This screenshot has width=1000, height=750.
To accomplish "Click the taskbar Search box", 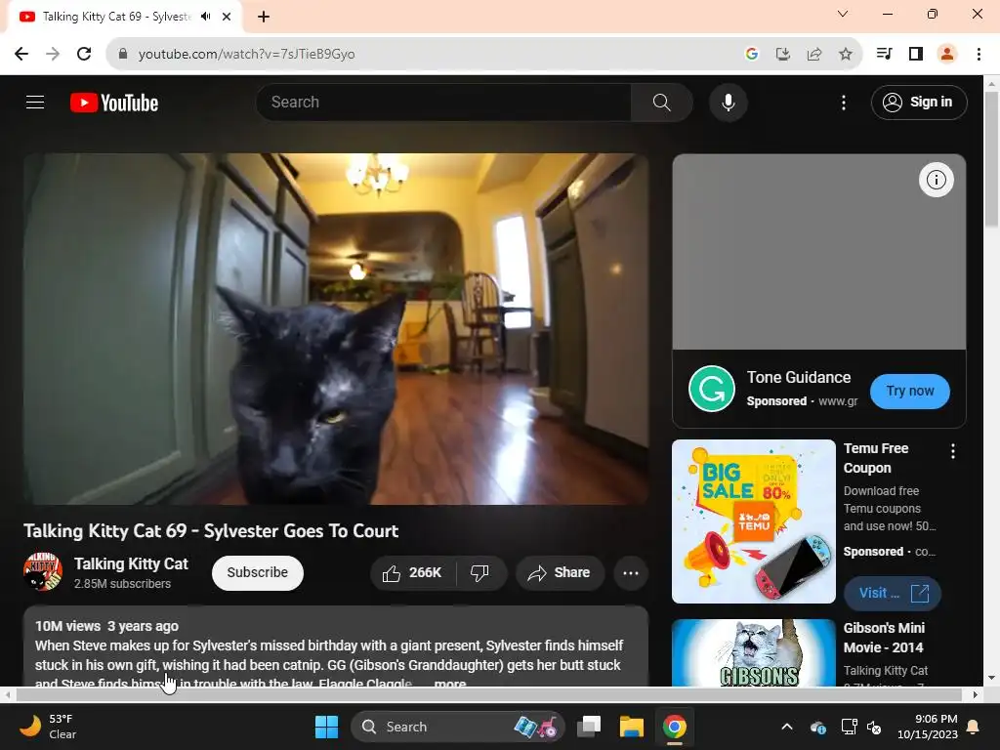I will (x=457, y=727).
